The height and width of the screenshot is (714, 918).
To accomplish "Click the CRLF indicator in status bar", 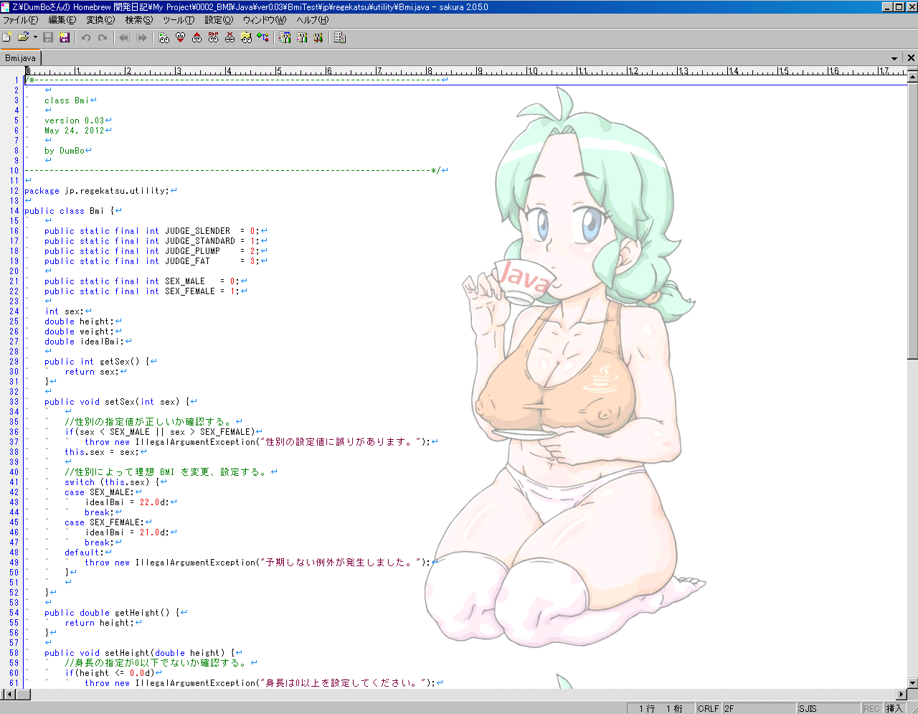I will (x=709, y=708).
